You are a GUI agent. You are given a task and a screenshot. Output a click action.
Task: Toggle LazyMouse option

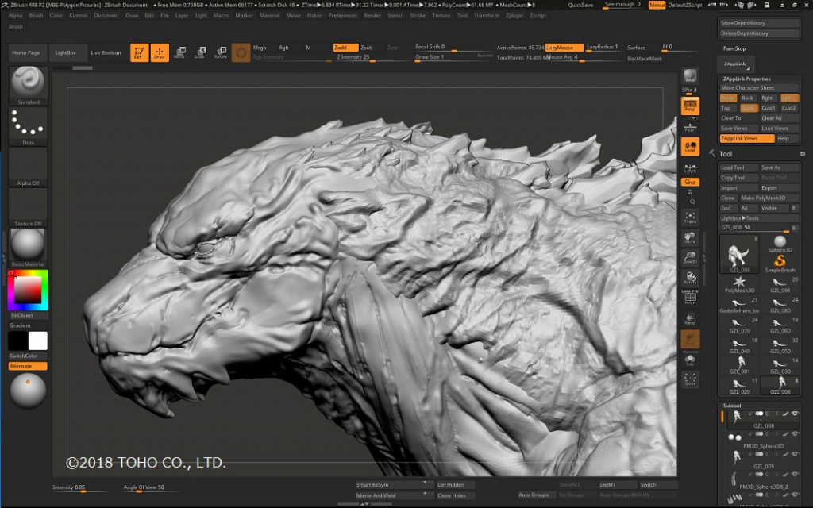pos(564,48)
